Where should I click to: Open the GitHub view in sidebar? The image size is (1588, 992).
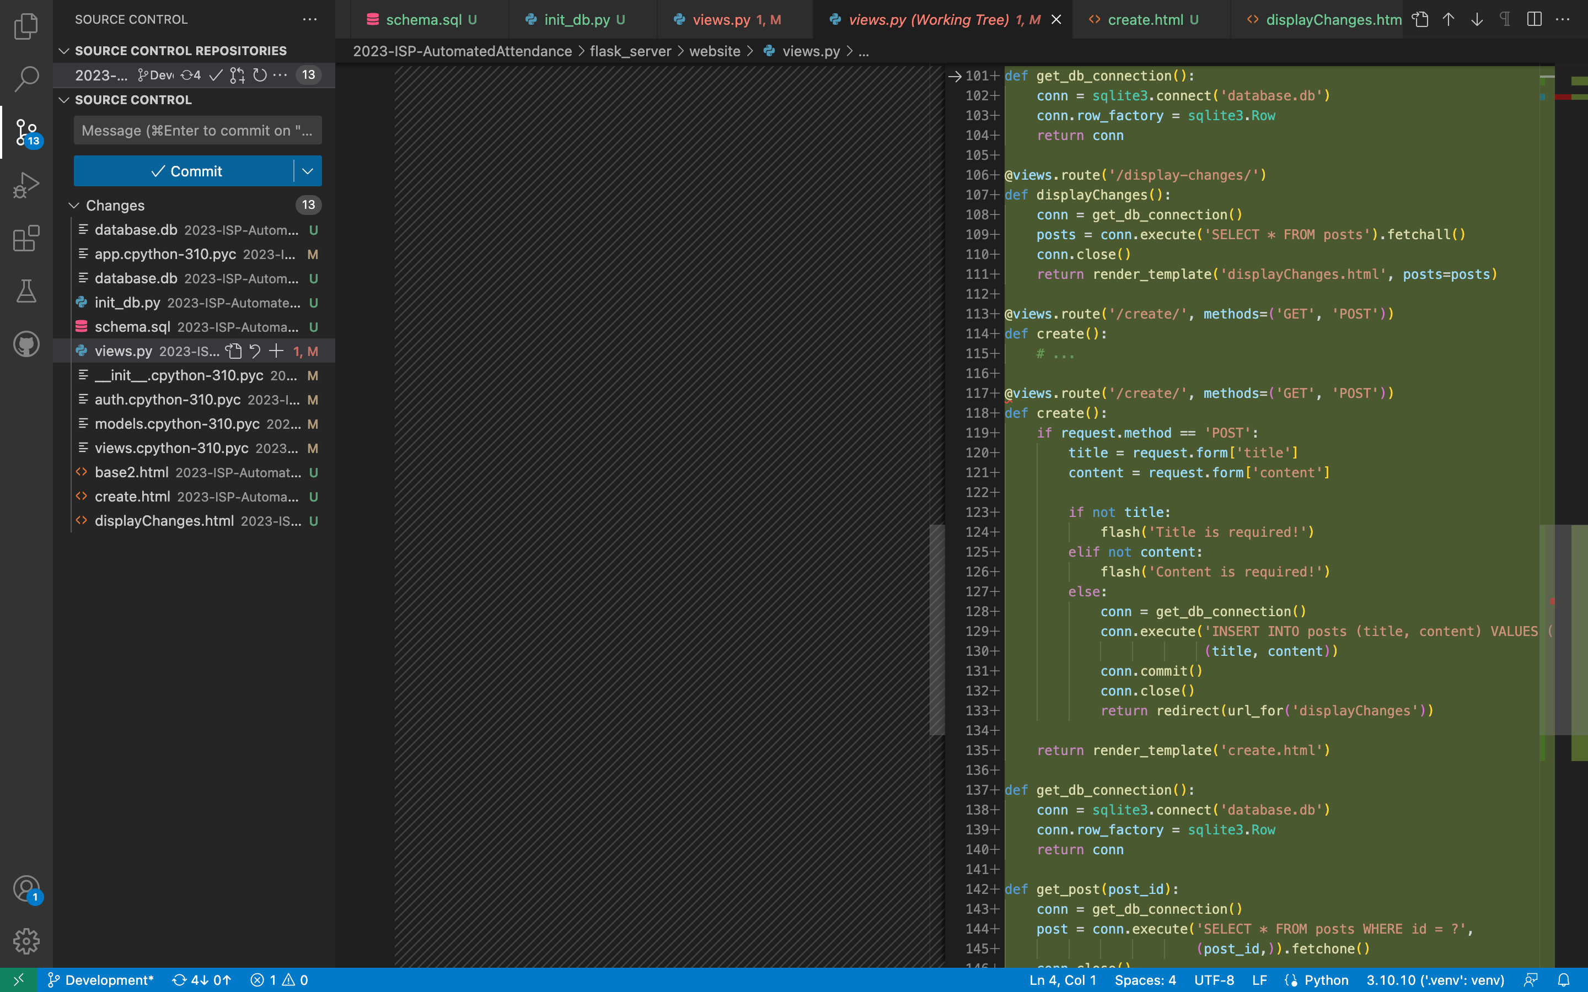pyautogui.click(x=26, y=344)
